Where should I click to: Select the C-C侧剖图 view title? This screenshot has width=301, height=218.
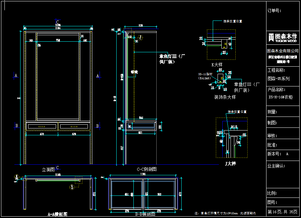pos(146,169)
